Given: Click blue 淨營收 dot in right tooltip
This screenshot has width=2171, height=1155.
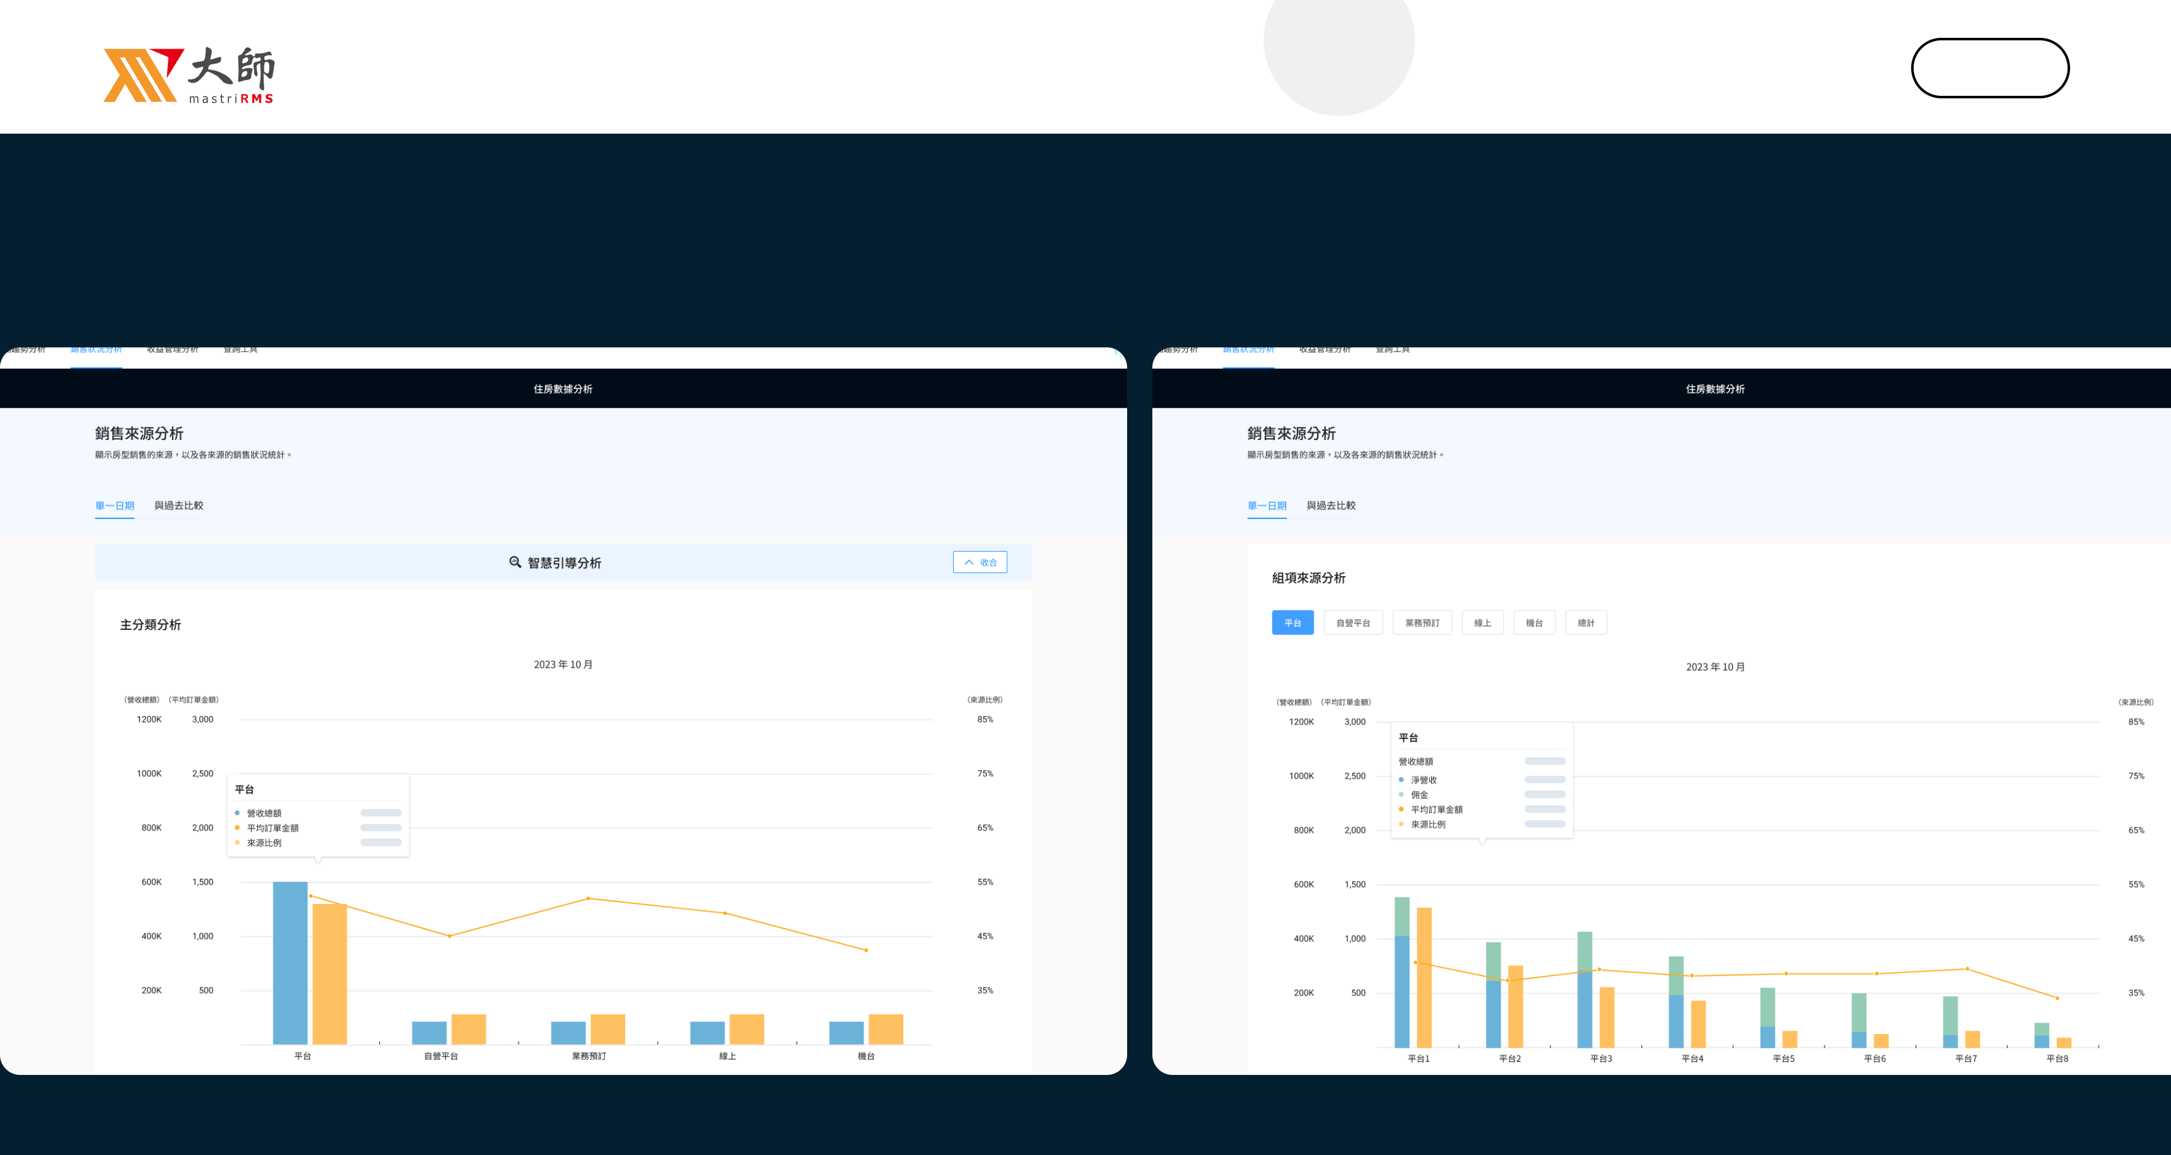Looking at the screenshot, I should coord(1401,780).
